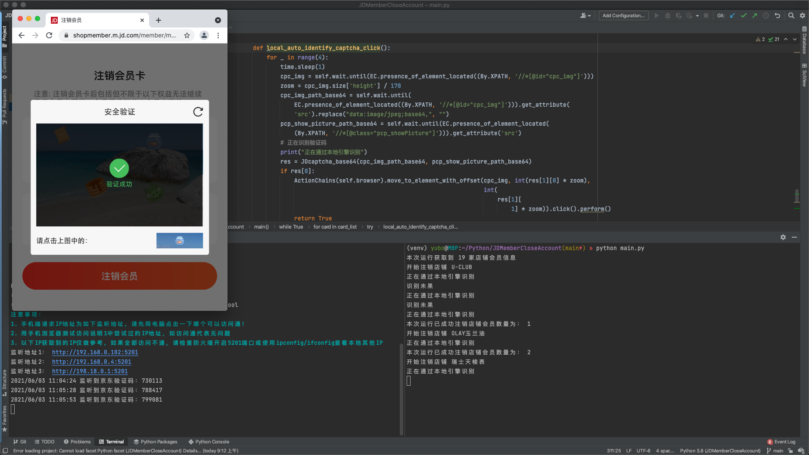Image resolution: width=809 pixels, height=455 pixels.
Task: Open link http://192.168.0.4:5201
Action: point(92,362)
